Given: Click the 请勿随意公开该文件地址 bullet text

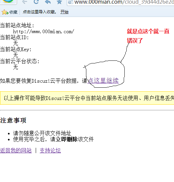Looking at the screenshot, I should 42,133.
